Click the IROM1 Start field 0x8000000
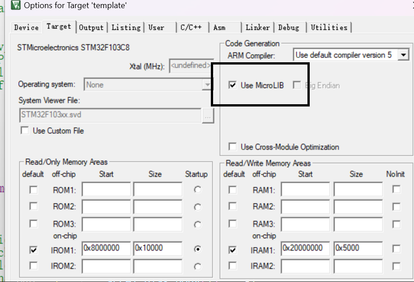The width and height of the screenshot is (414, 282). 106,248
